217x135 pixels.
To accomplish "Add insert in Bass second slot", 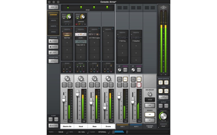I will 94,43.
